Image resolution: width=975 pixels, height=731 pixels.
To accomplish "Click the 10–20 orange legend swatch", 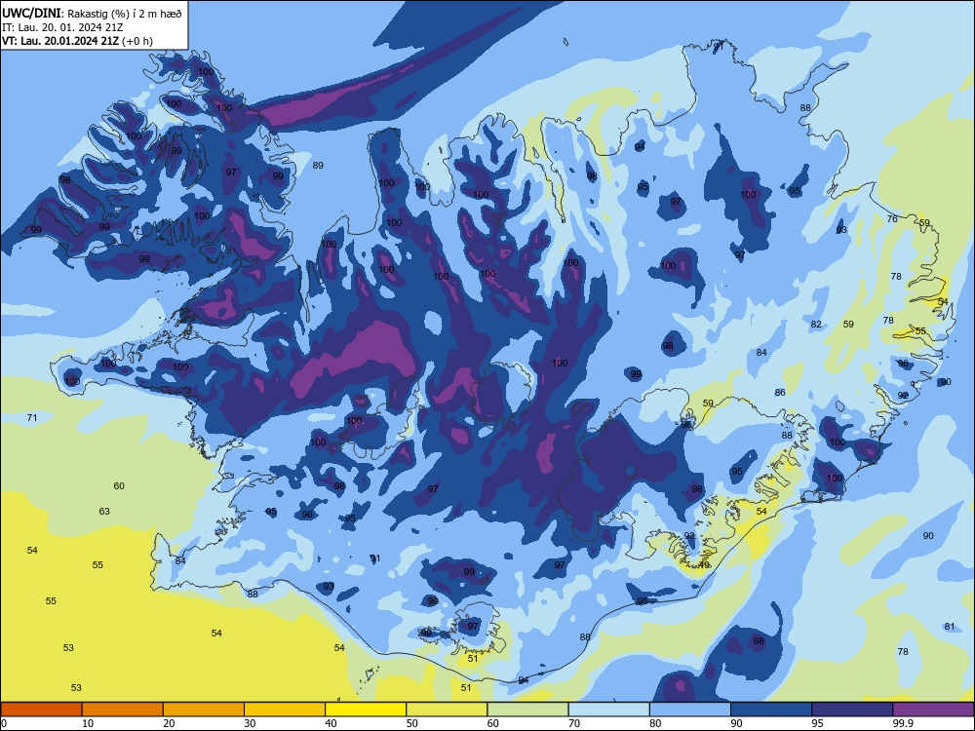I will click(x=123, y=710).
